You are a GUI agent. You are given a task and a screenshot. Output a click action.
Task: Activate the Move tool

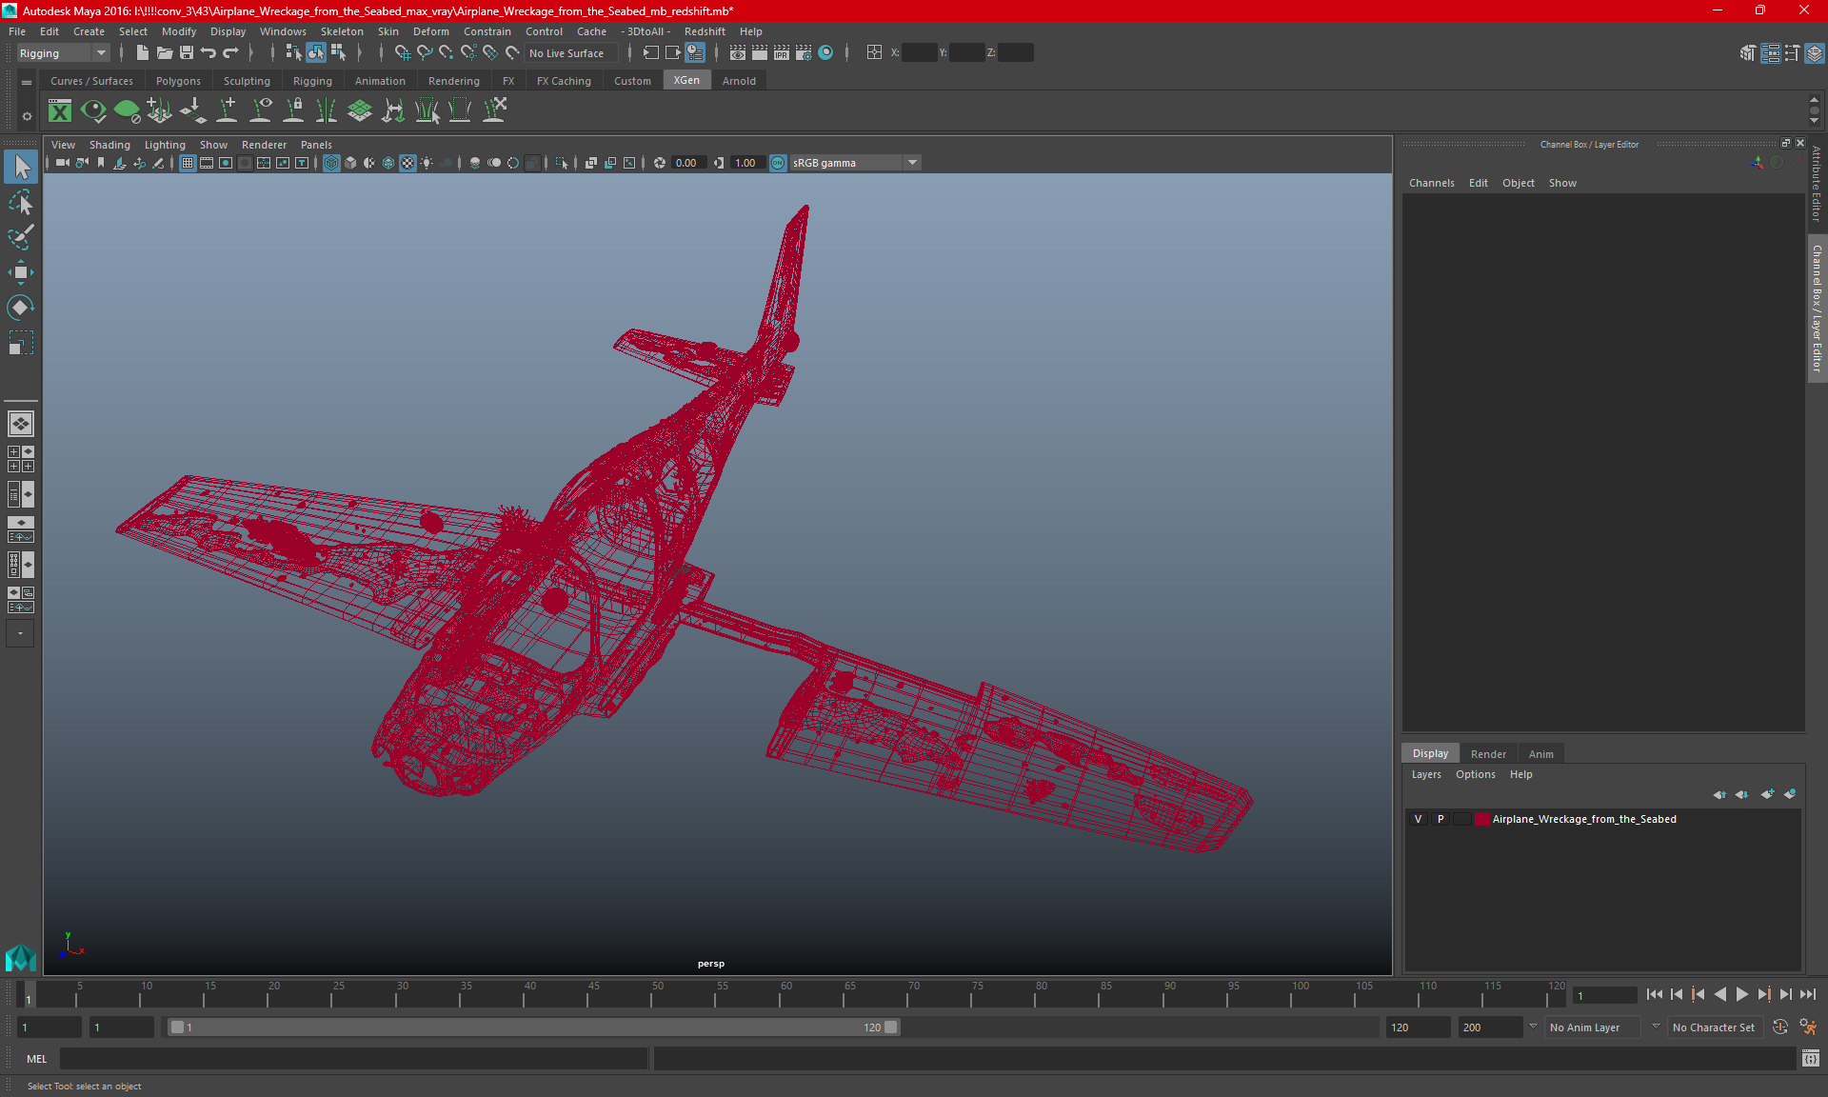pyautogui.click(x=21, y=272)
